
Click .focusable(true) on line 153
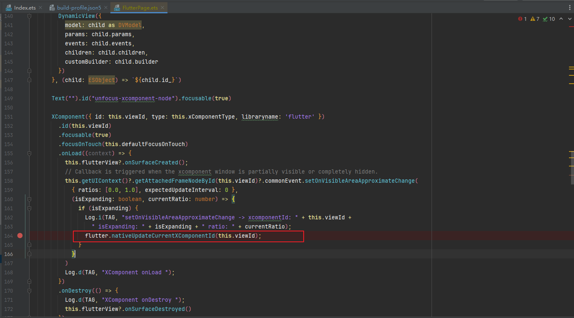point(85,135)
